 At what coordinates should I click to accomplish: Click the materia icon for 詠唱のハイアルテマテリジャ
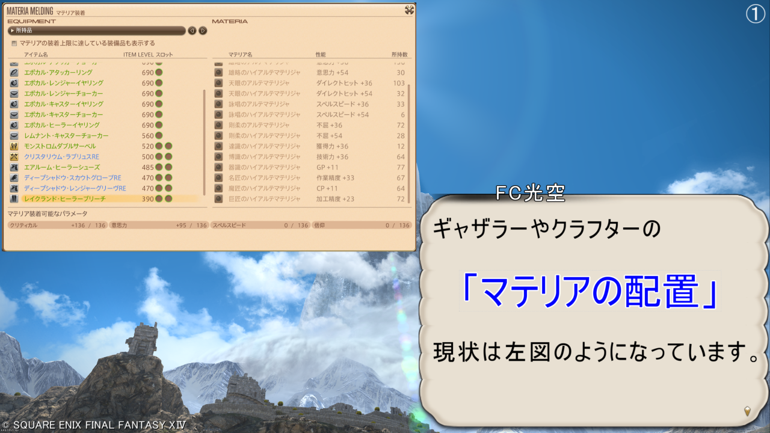pyautogui.click(x=219, y=114)
